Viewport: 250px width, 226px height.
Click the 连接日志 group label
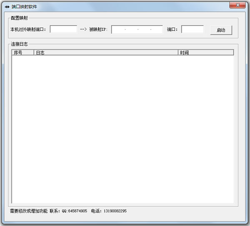click(x=20, y=44)
